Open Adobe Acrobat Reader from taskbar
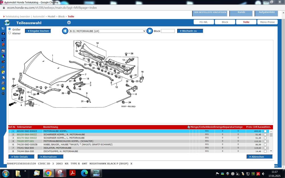The height and width of the screenshot is (178, 285). click(x=72, y=173)
